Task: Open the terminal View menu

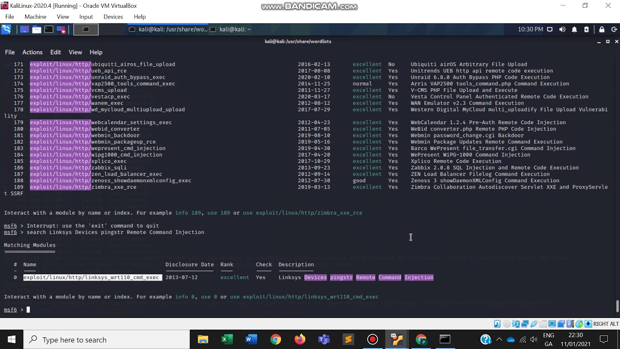Action: [x=75, y=52]
